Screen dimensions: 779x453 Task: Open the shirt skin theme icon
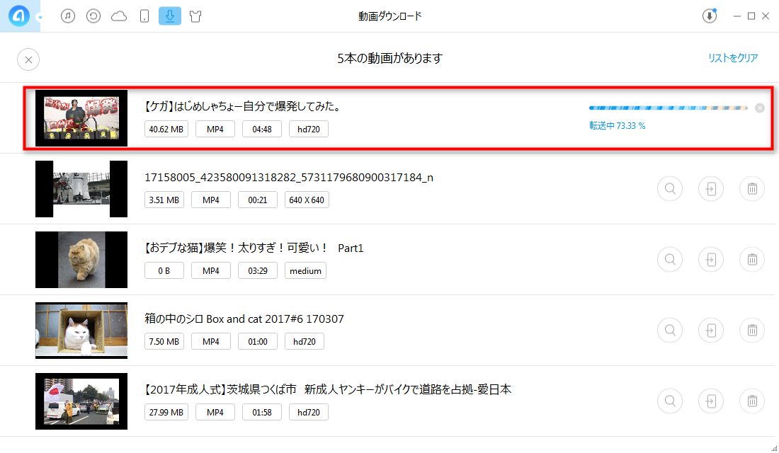(x=195, y=16)
